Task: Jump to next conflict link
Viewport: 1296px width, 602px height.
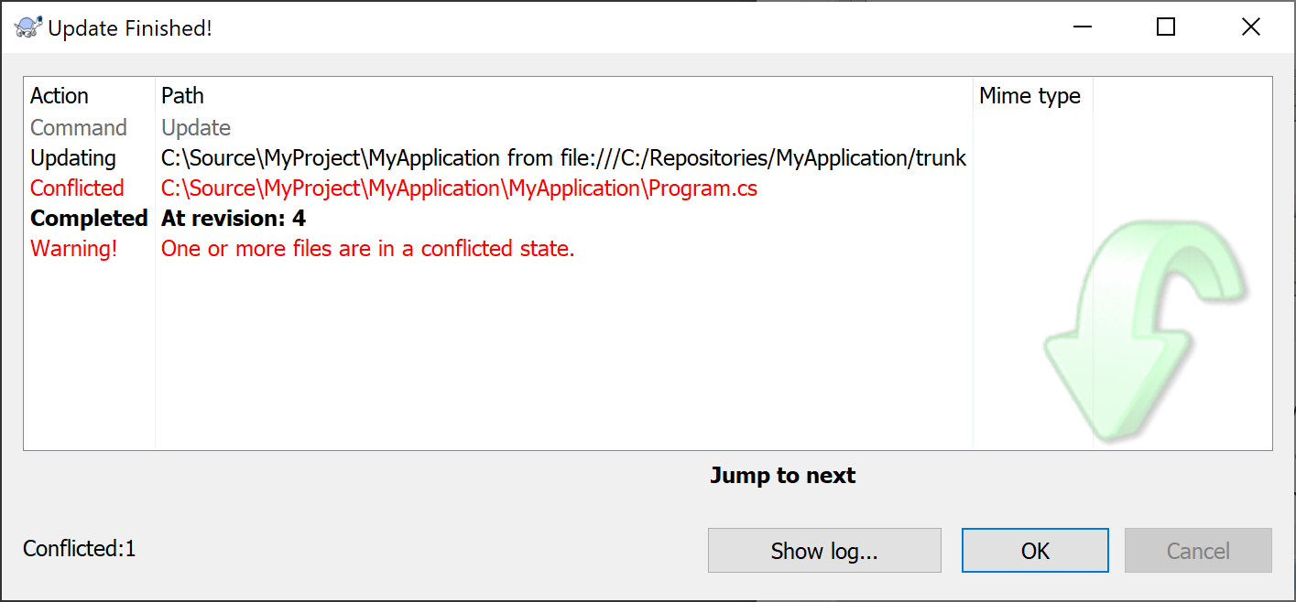Action: coord(783,476)
